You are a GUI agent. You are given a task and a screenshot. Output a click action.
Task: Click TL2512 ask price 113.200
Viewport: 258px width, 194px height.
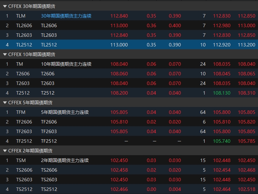[247, 45]
